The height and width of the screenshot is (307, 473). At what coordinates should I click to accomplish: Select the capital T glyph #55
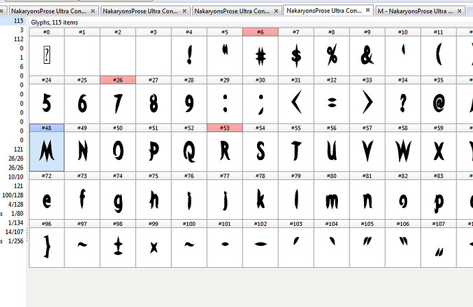pos(296,151)
